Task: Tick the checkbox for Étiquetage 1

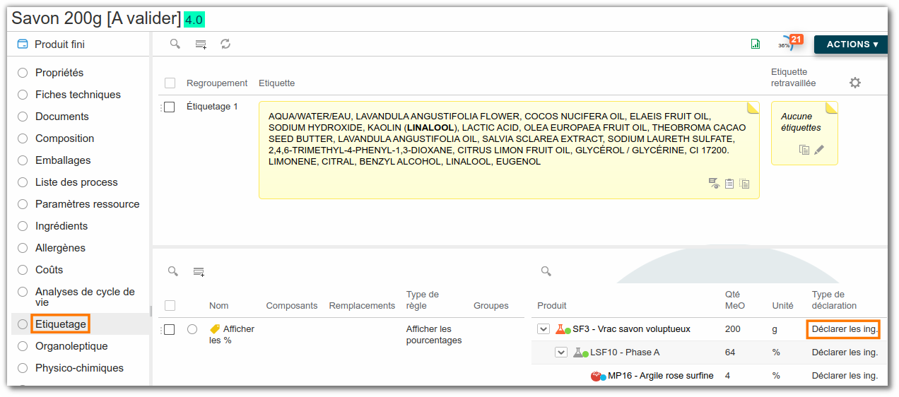Action: coord(169,107)
